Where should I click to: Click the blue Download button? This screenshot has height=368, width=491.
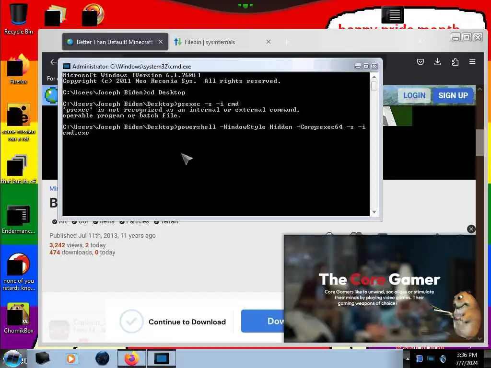coord(262,321)
